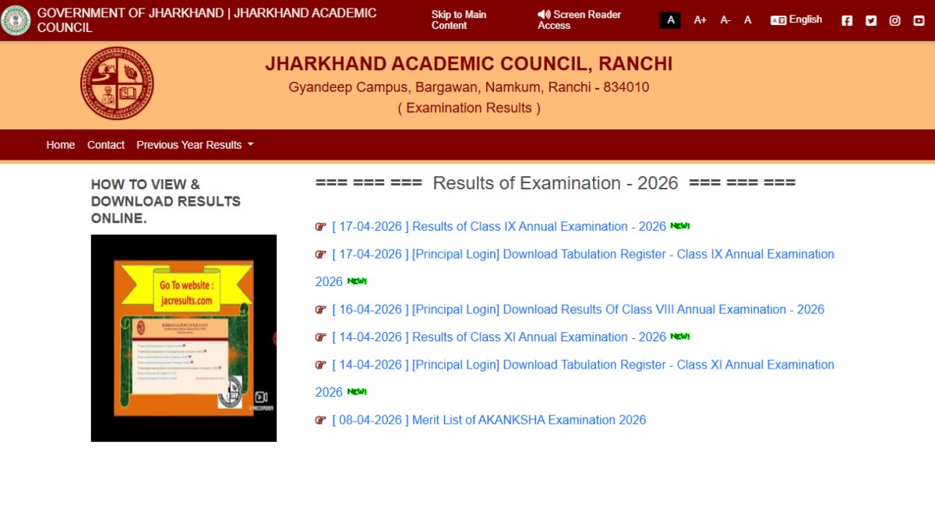Open the English language selector
Image resolution: width=935 pixels, height=526 pixels.
tap(796, 20)
